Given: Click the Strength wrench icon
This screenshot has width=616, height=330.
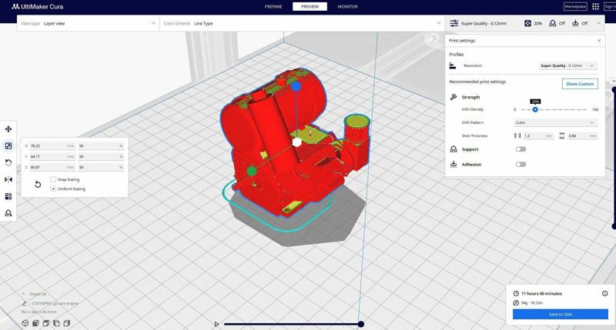Looking at the screenshot, I should tap(454, 97).
